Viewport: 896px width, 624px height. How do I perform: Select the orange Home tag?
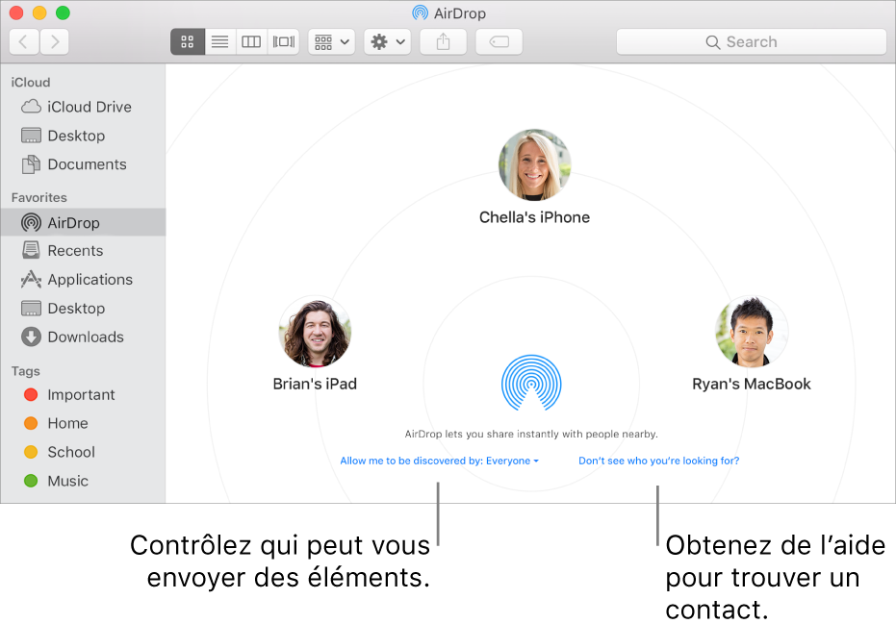[x=83, y=423]
